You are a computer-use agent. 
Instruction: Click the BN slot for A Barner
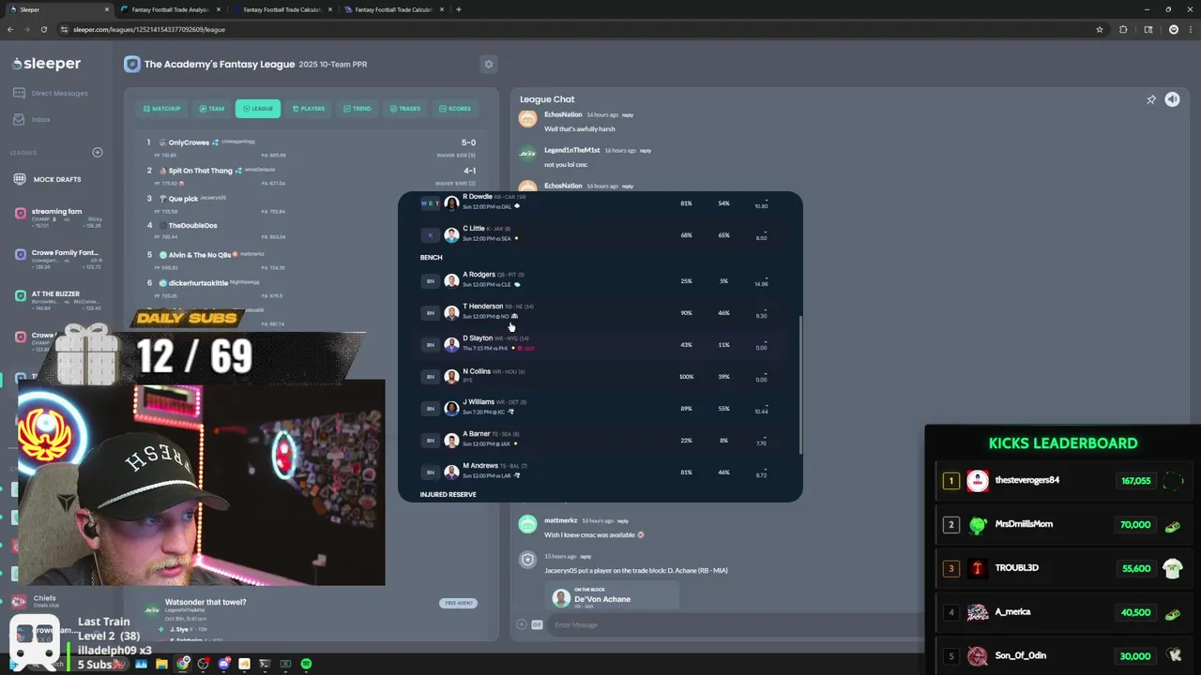tap(431, 440)
